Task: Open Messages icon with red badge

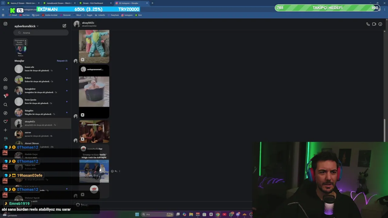Action: pyautogui.click(x=5, y=96)
